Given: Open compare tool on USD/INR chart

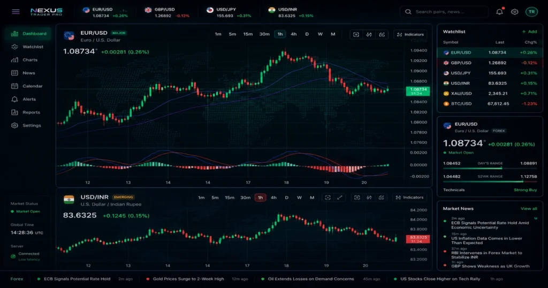Looking at the screenshot, I should (369, 198).
